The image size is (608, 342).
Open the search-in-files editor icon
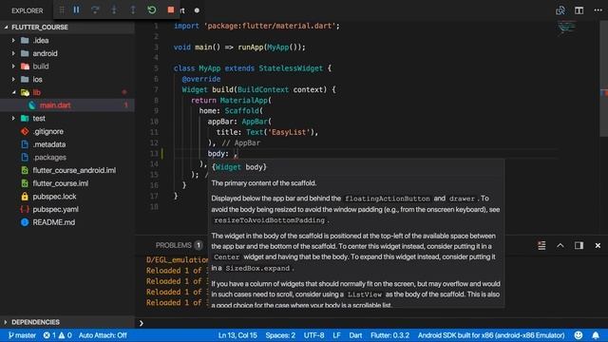560,10
